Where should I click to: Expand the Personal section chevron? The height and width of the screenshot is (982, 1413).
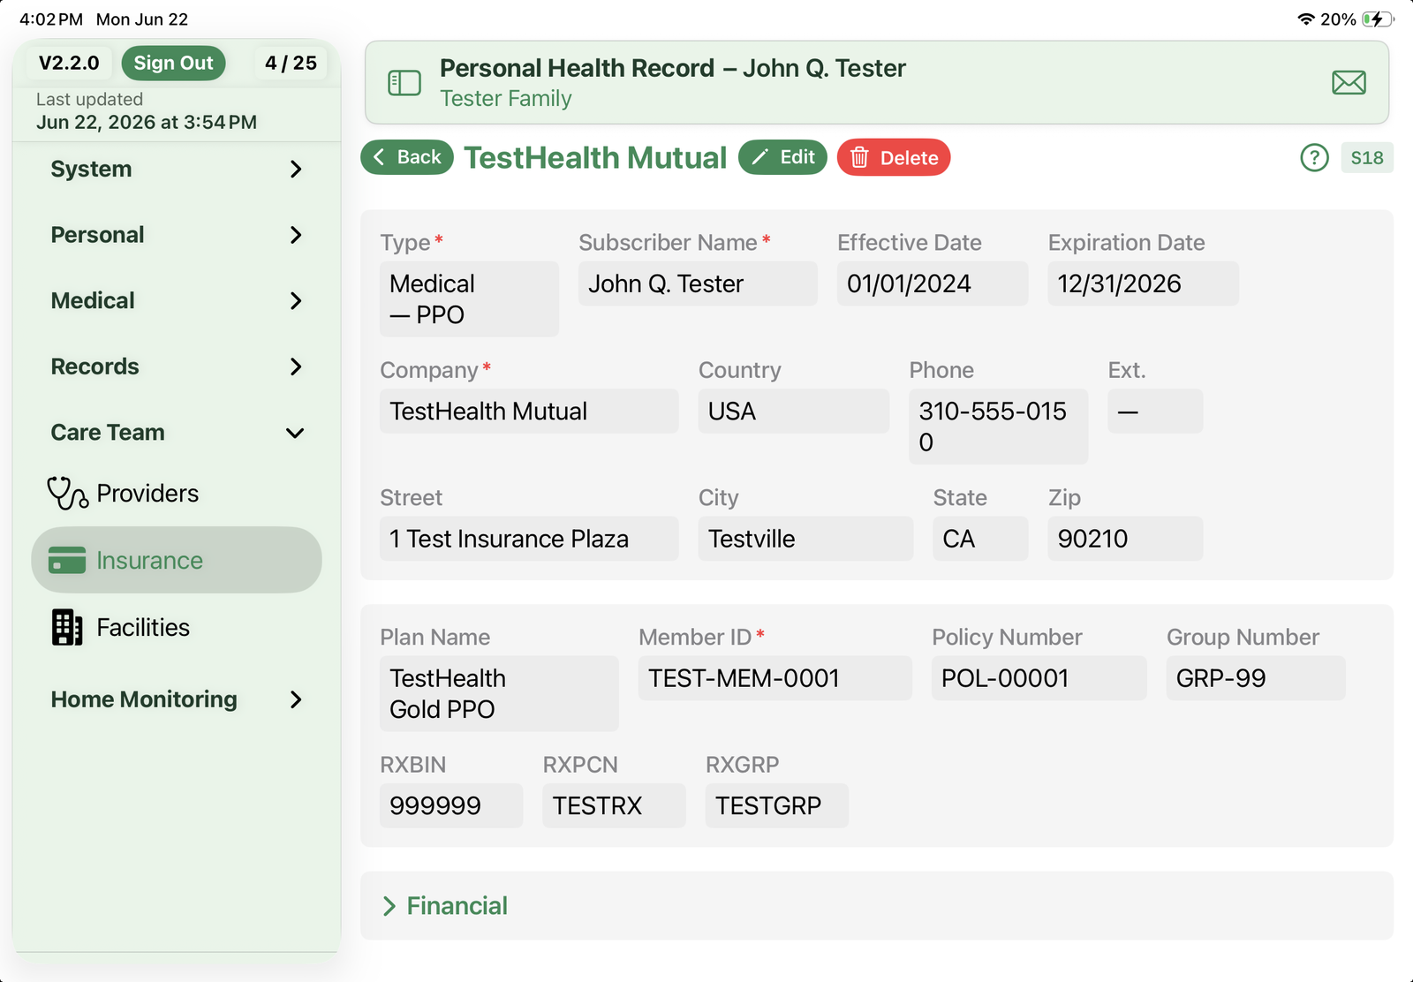click(x=296, y=235)
